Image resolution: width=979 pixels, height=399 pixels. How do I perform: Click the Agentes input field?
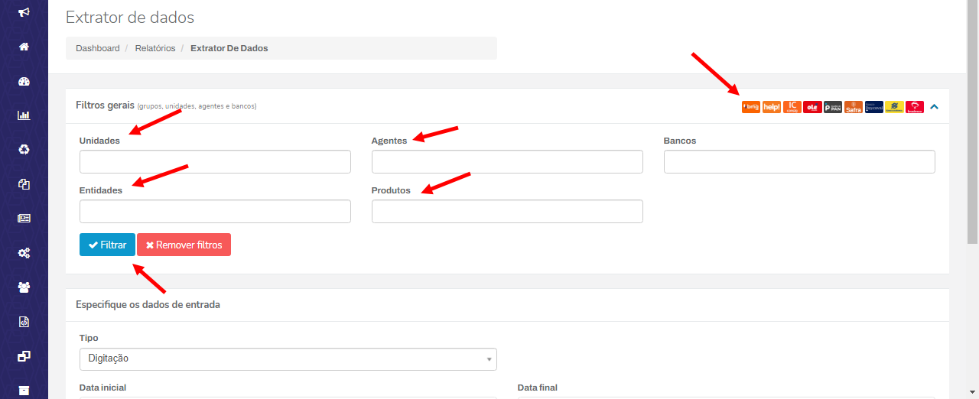507,161
